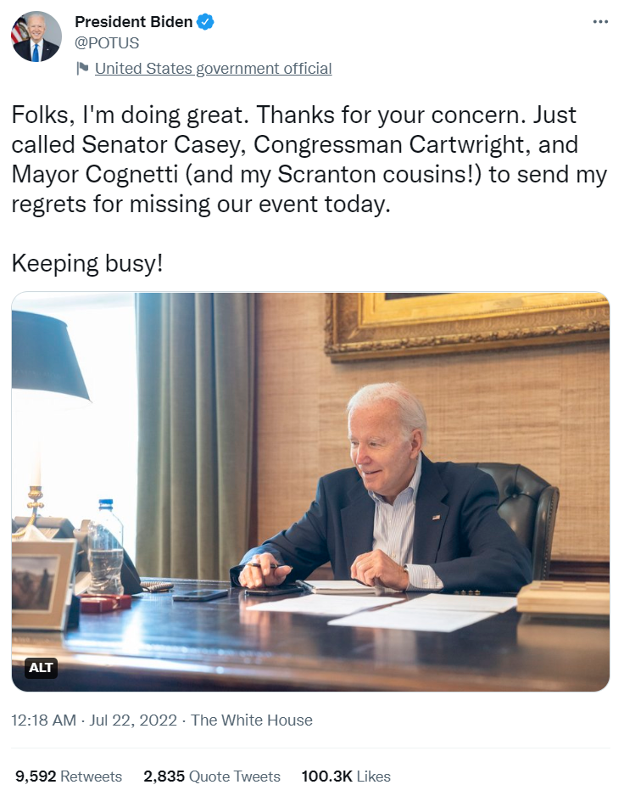Click the blue verified checkmark badge

pyautogui.click(x=205, y=22)
